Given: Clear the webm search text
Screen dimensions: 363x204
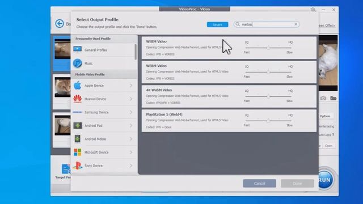Looking at the screenshot, I should 296,24.
